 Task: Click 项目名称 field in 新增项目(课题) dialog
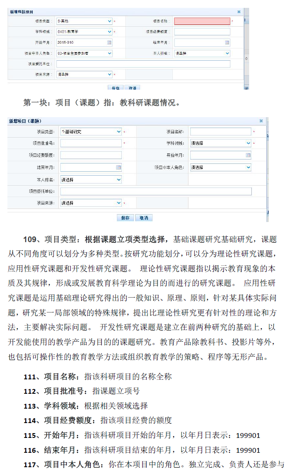tap(221, 132)
